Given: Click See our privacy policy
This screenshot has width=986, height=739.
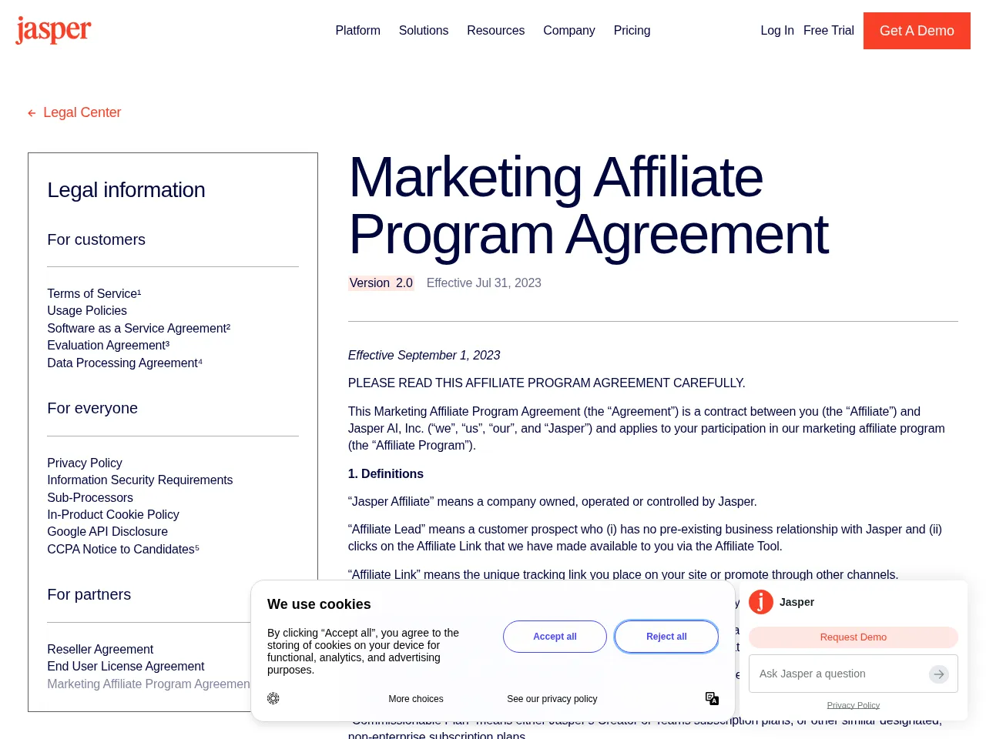Looking at the screenshot, I should pyautogui.click(x=552, y=699).
